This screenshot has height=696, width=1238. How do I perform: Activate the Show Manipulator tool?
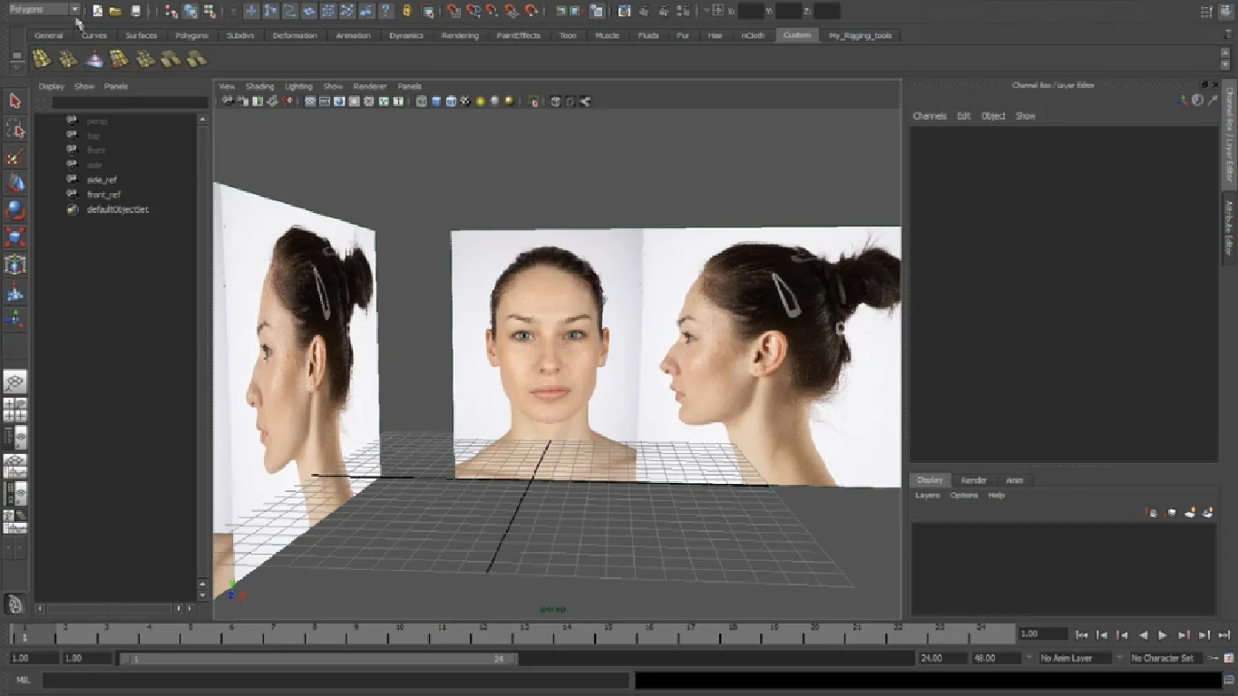pos(15,319)
